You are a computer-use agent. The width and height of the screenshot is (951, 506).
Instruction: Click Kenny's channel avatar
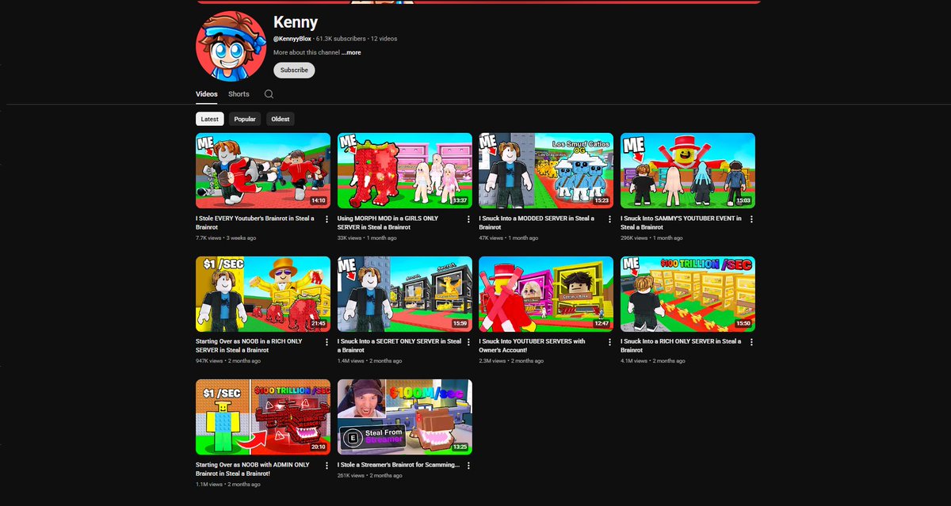pyautogui.click(x=230, y=45)
